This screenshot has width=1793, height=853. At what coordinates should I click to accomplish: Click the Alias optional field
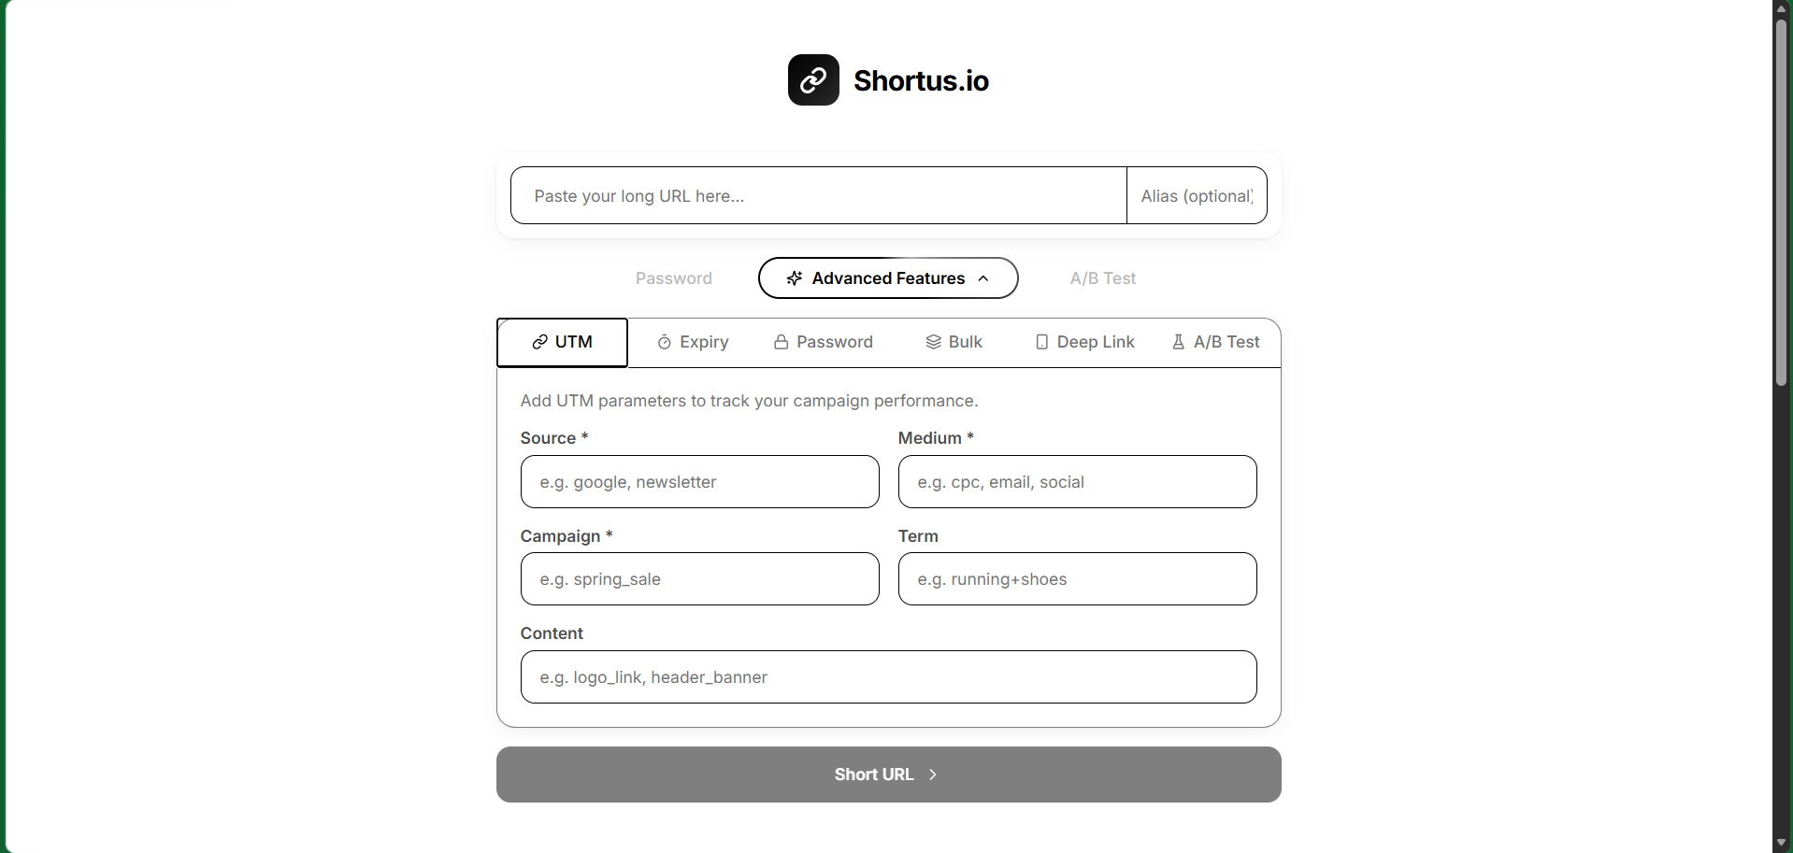point(1198,195)
